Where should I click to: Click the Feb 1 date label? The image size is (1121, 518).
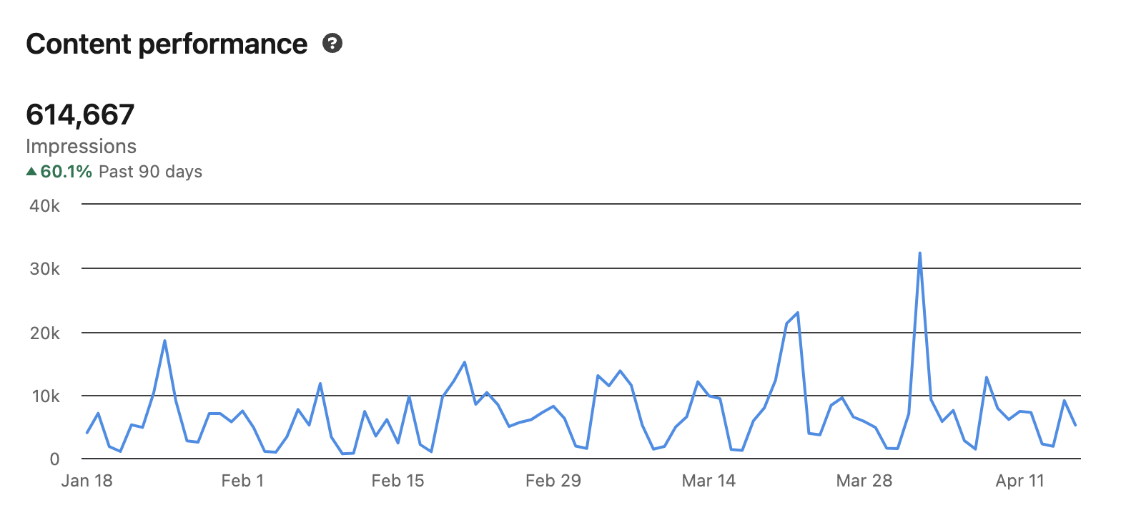[242, 481]
